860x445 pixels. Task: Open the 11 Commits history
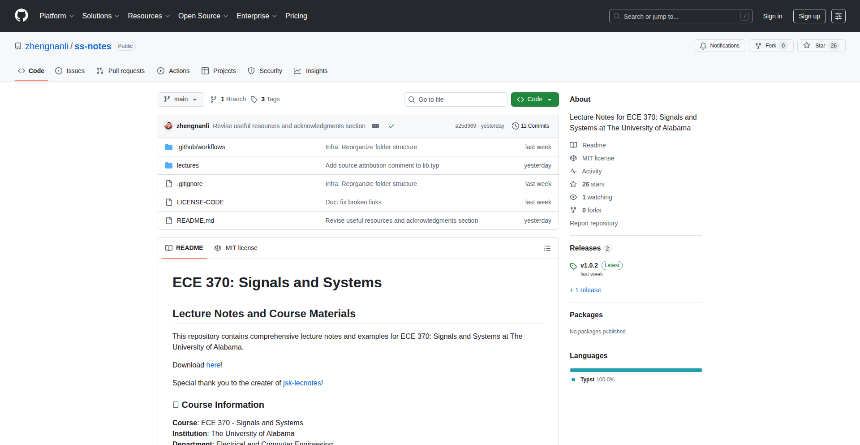pos(530,126)
